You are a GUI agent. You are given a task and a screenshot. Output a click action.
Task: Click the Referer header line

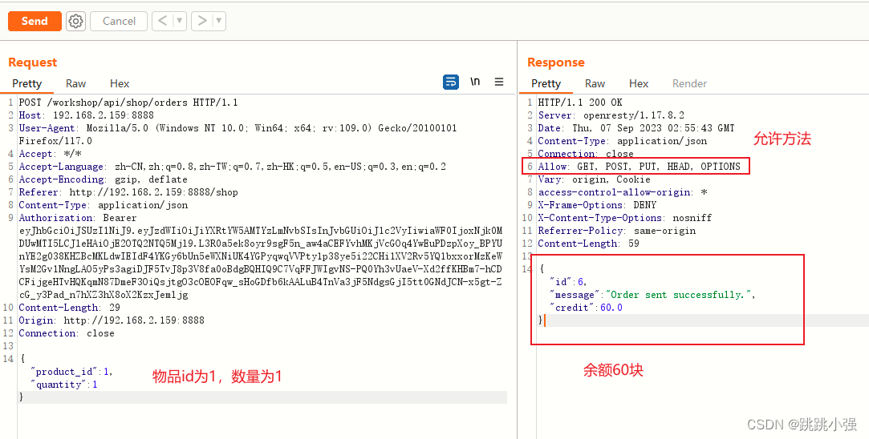point(128,192)
